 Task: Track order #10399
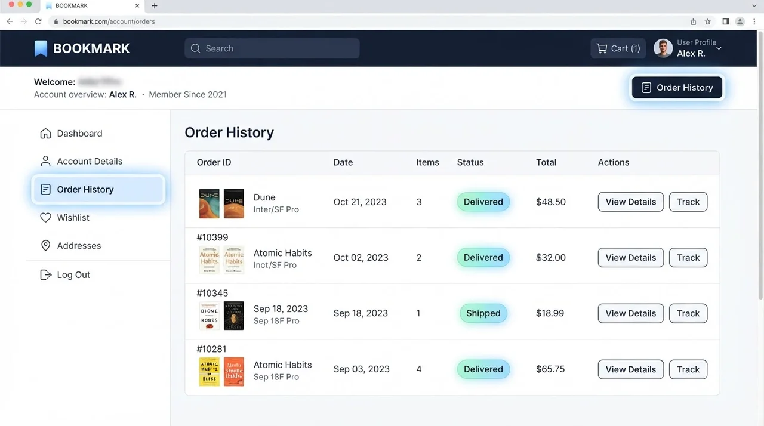pos(688,258)
